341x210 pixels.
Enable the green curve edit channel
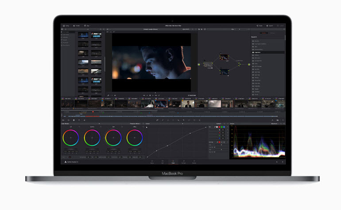pyautogui.click(x=221, y=127)
